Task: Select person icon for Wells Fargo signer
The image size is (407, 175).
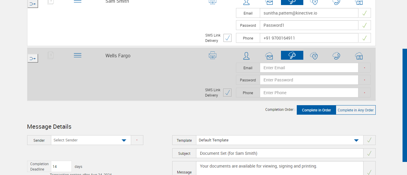Action: [x=246, y=56]
